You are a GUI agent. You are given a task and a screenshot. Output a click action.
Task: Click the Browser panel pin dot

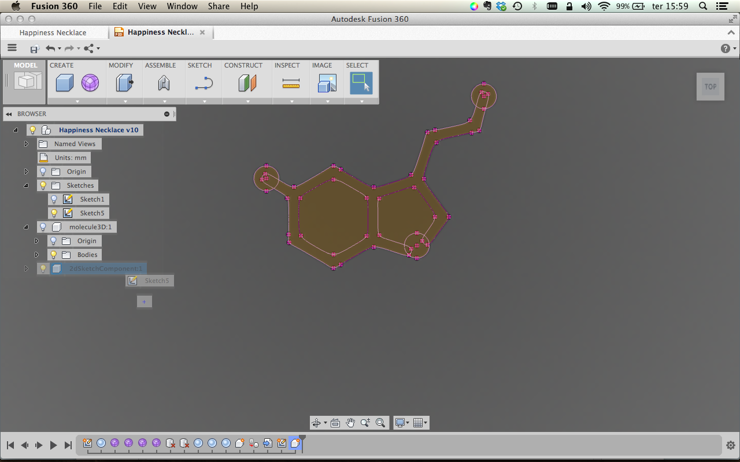point(167,114)
